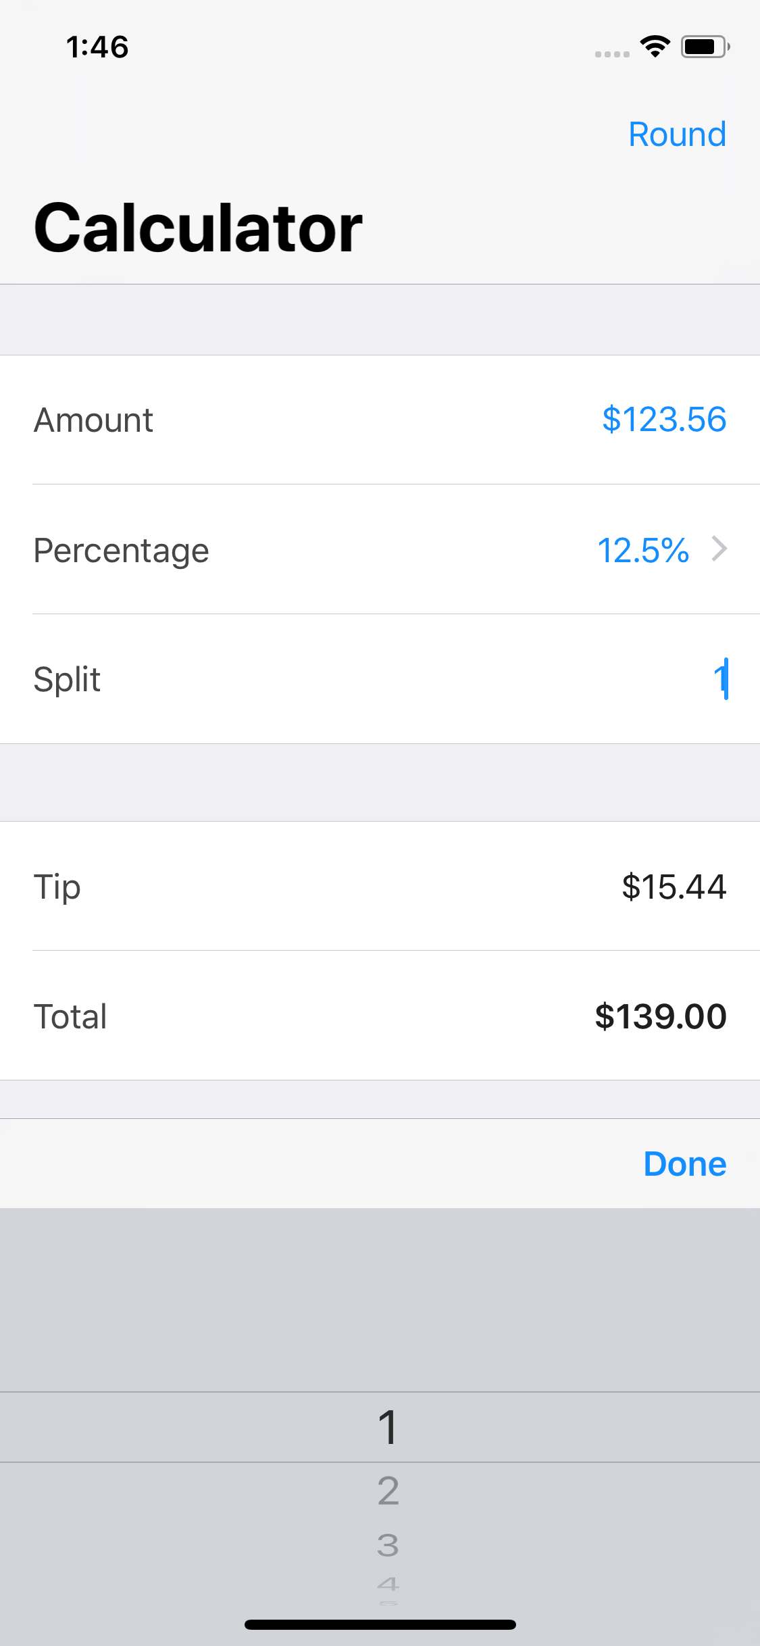Screen dimensions: 760x1646
Task: Tap the $15.44 tip value
Action: click(x=674, y=887)
